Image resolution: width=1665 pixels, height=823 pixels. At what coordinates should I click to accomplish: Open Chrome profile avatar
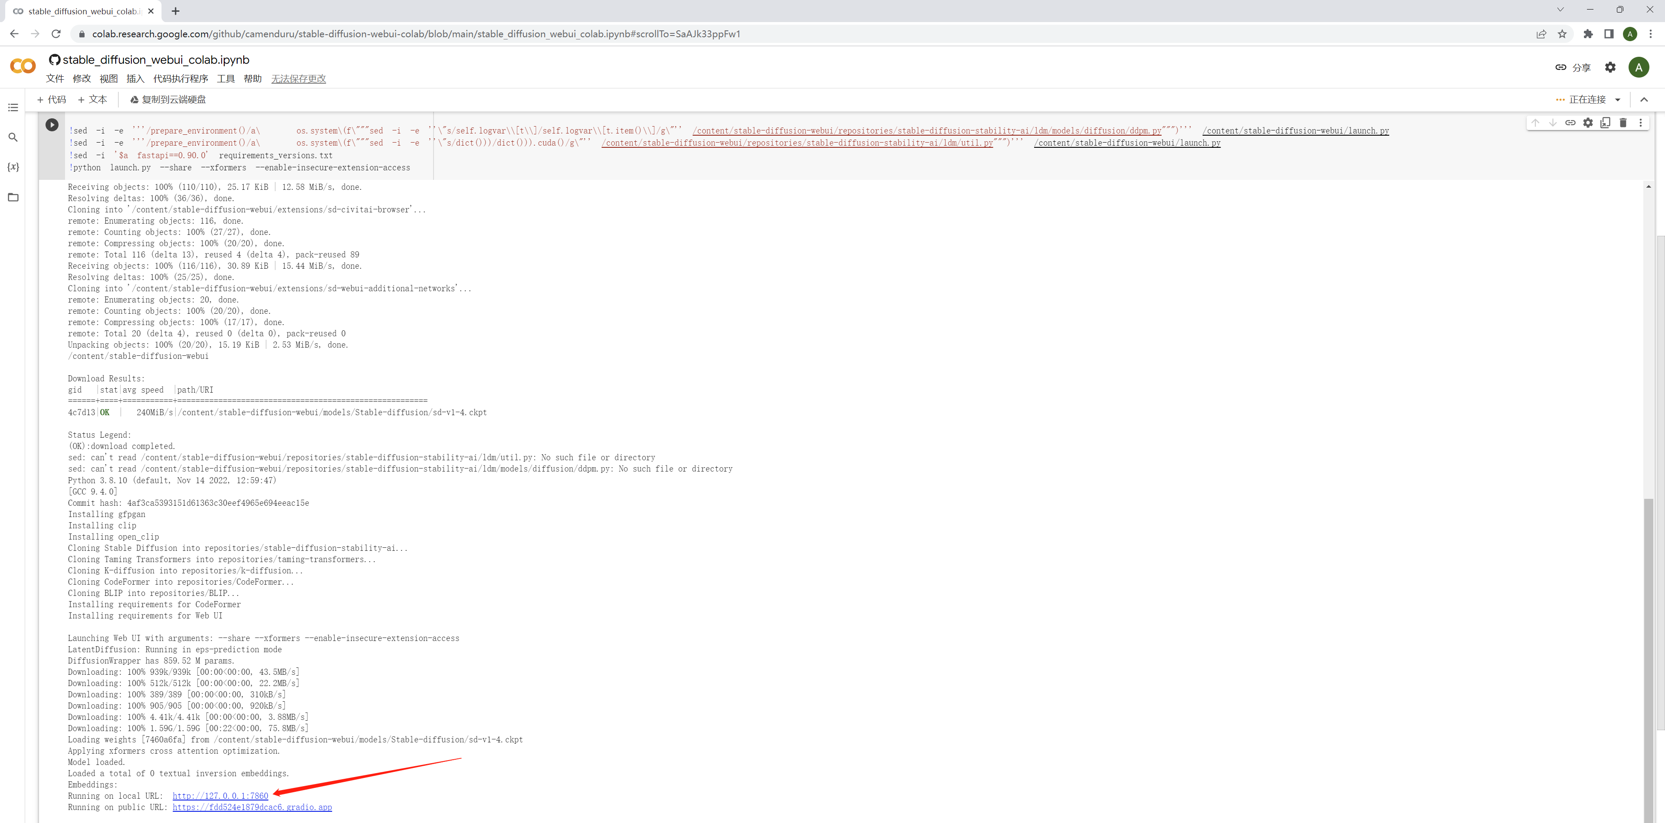pos(1630,34)
